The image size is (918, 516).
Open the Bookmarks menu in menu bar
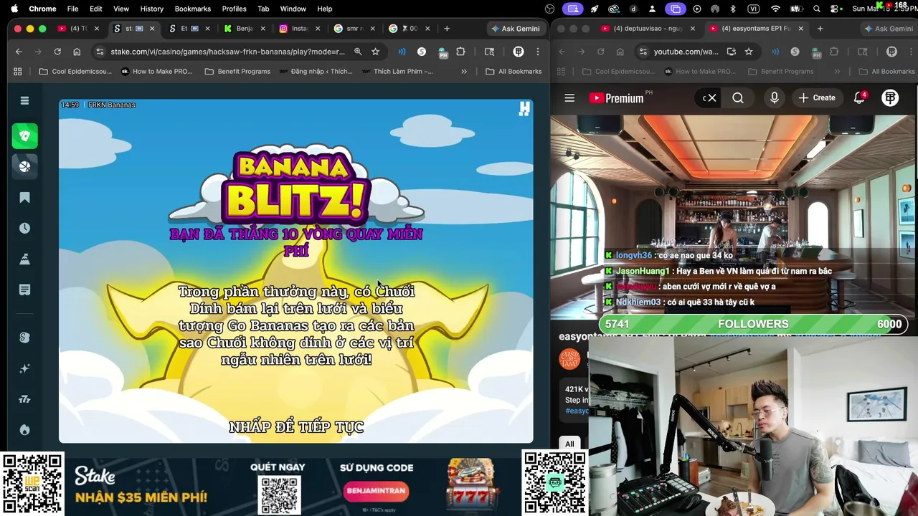pos(192,9)
